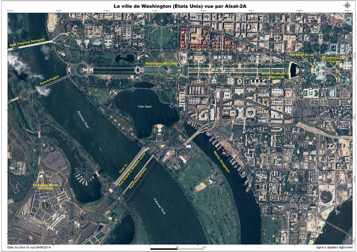357x252 pixels.
Task: Click the map title 'La ville de Washington'
Action: (x=178, y=6)
